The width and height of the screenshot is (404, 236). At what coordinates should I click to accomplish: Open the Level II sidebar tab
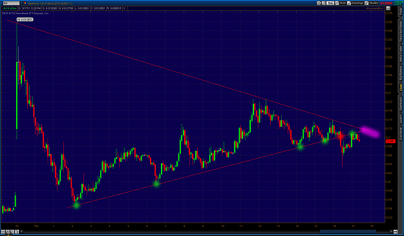[x=401, y=120]
